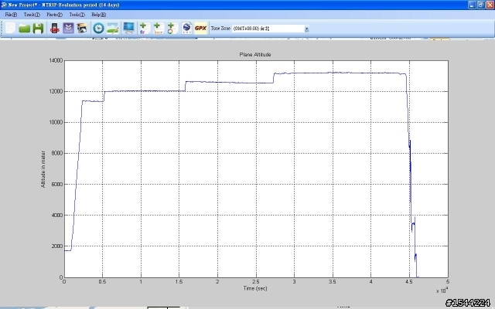Viewport: 495px width, 309px height.
Task: Click the GPX export icon
Action: [x=201, y=28]
